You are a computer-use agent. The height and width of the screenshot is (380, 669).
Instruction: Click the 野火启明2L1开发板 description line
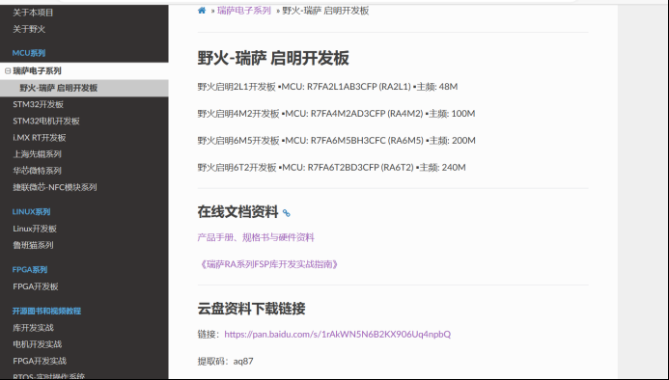pos(327,87)
